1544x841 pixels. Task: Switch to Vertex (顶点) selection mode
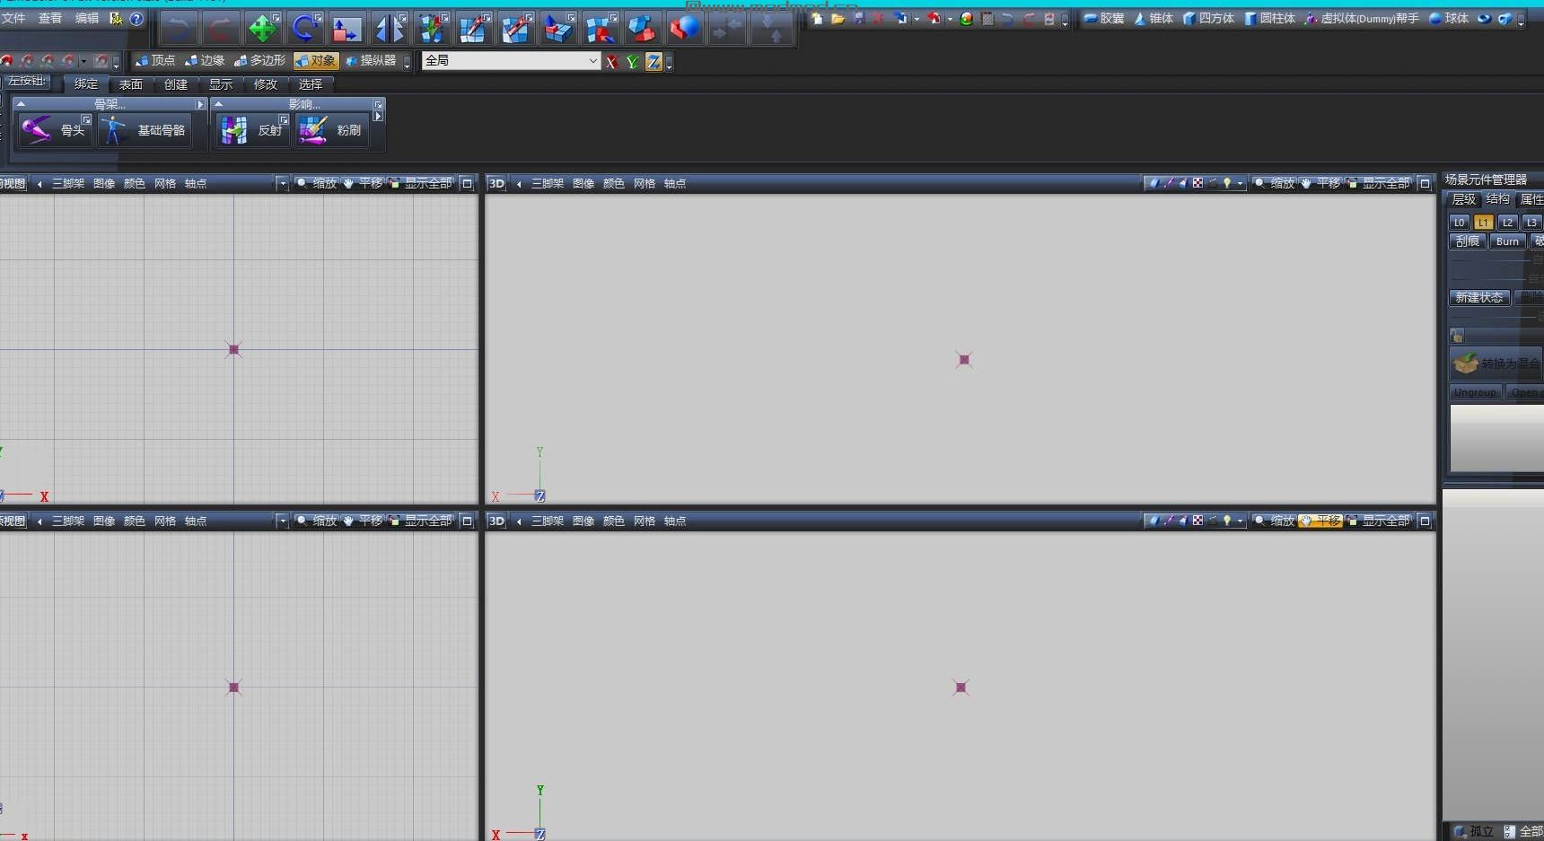coord(154,61)
